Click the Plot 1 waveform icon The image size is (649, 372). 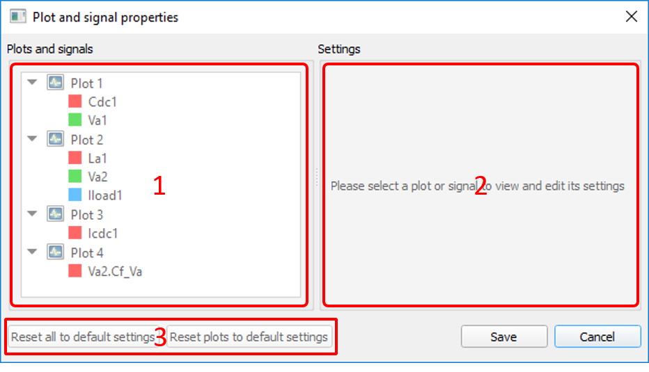pyautogui.click(x=55, y=83)
